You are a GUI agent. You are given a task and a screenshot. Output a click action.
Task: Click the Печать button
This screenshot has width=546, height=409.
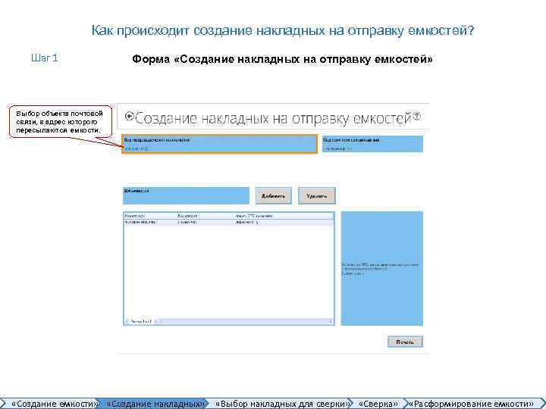tap(405, 342)
